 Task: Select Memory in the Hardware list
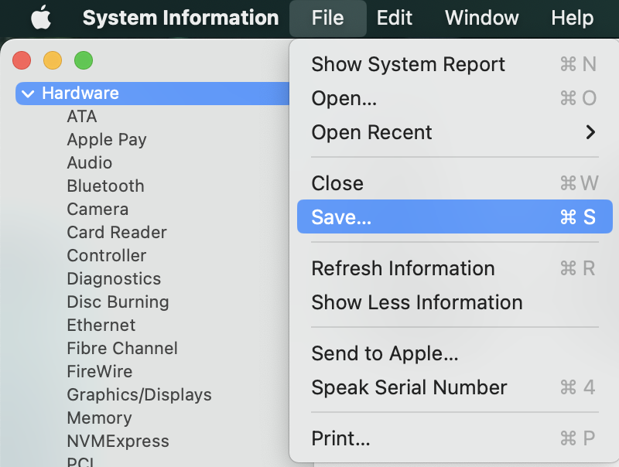pos(99,418)
